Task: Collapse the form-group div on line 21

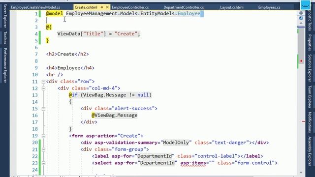Action: point(43,149)
